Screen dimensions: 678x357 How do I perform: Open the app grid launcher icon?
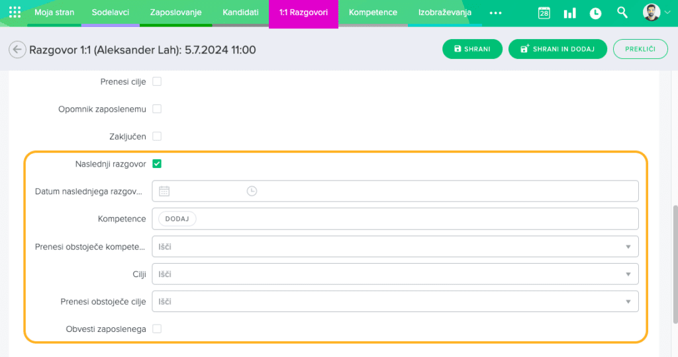click(x=15, y=13)
